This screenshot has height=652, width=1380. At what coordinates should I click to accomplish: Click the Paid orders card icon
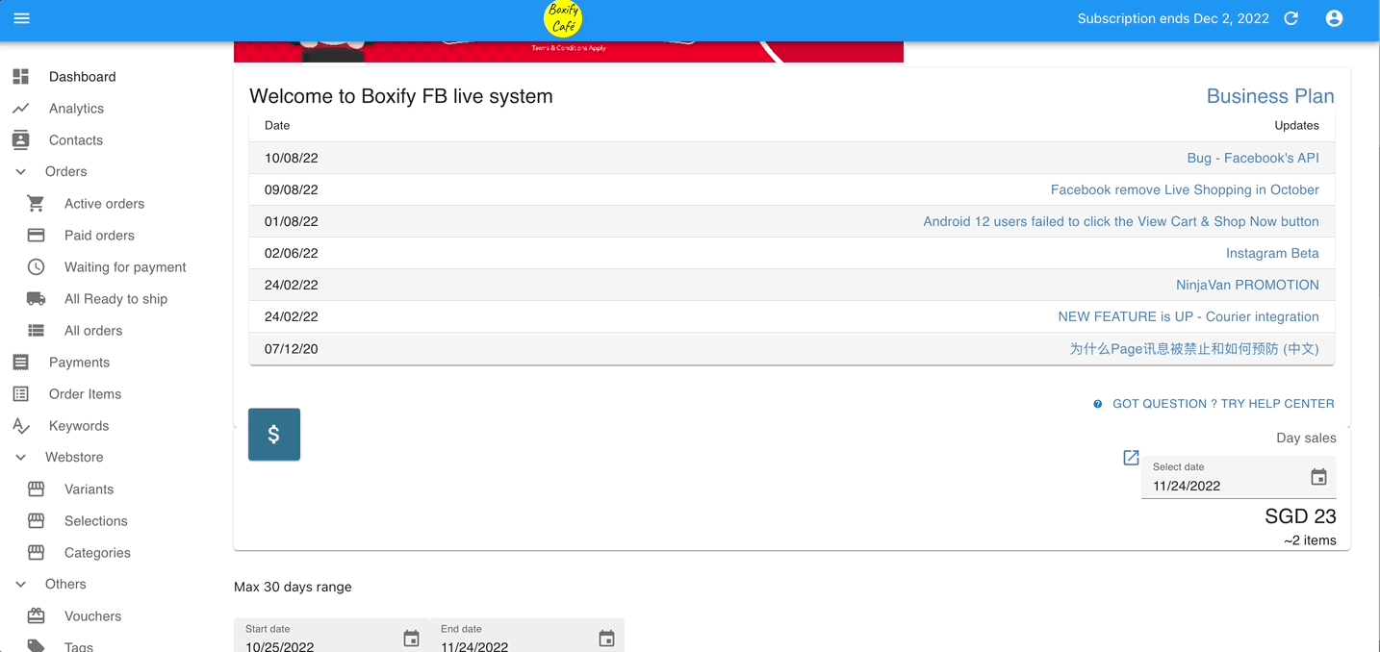pos(37,236)
